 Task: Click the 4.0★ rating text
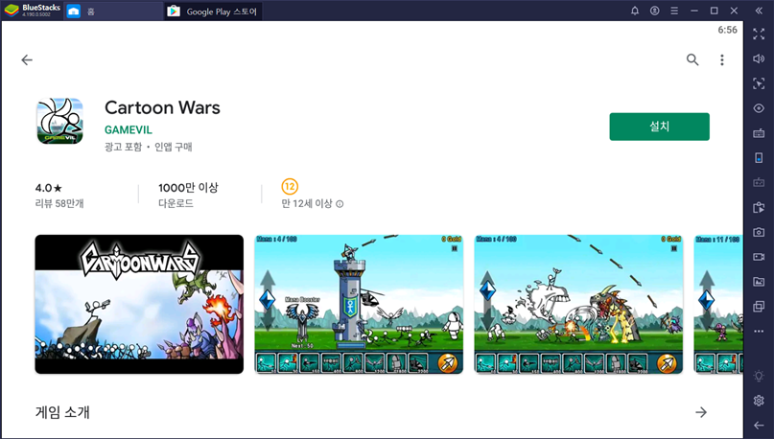click(49, 188)
